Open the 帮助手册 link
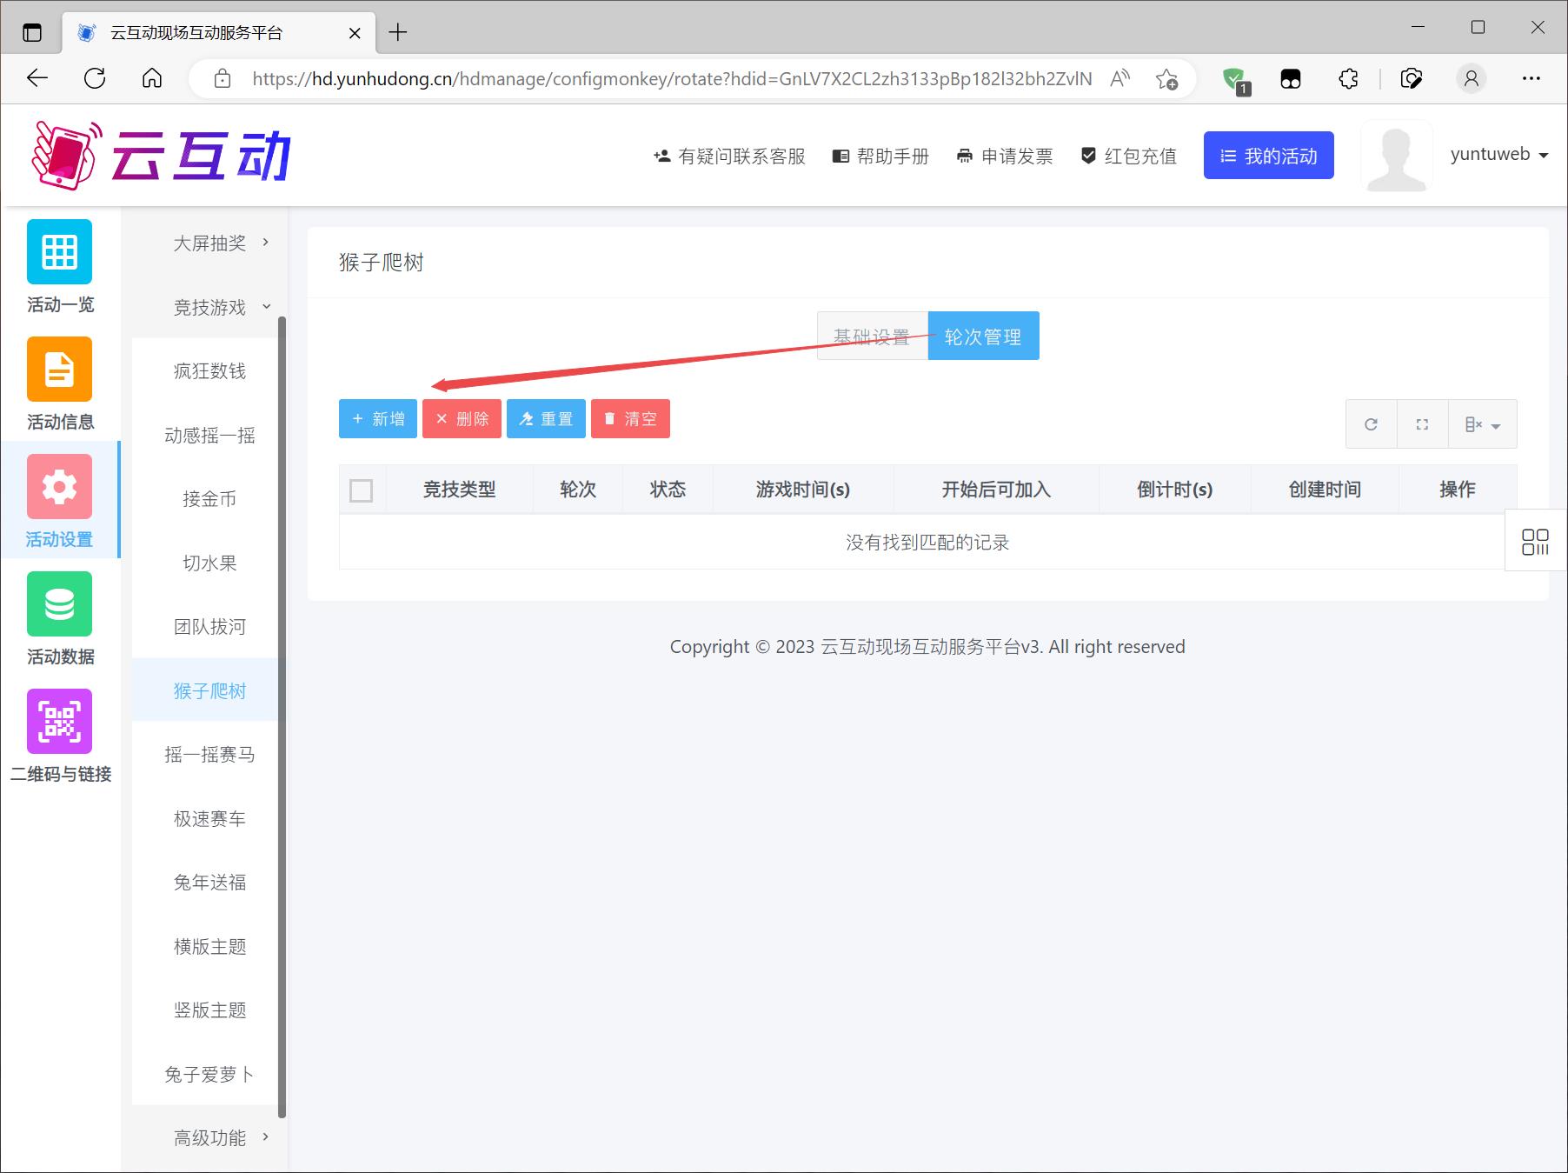The width and height of the screenshot is (1568, 1173). [880, 157]
